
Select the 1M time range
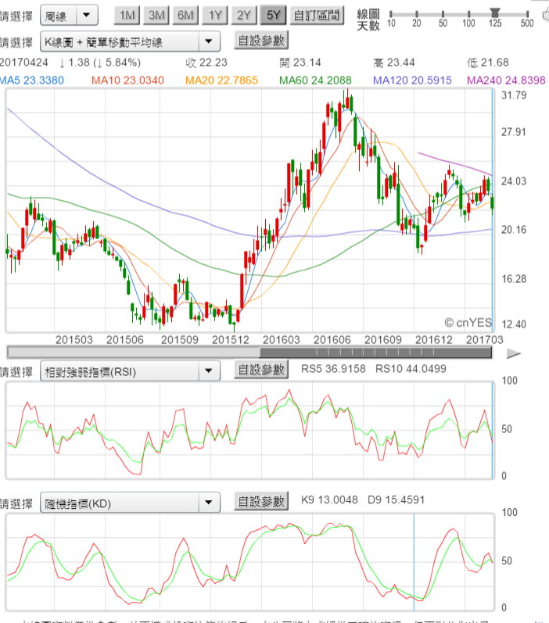(x=127, y=15)
